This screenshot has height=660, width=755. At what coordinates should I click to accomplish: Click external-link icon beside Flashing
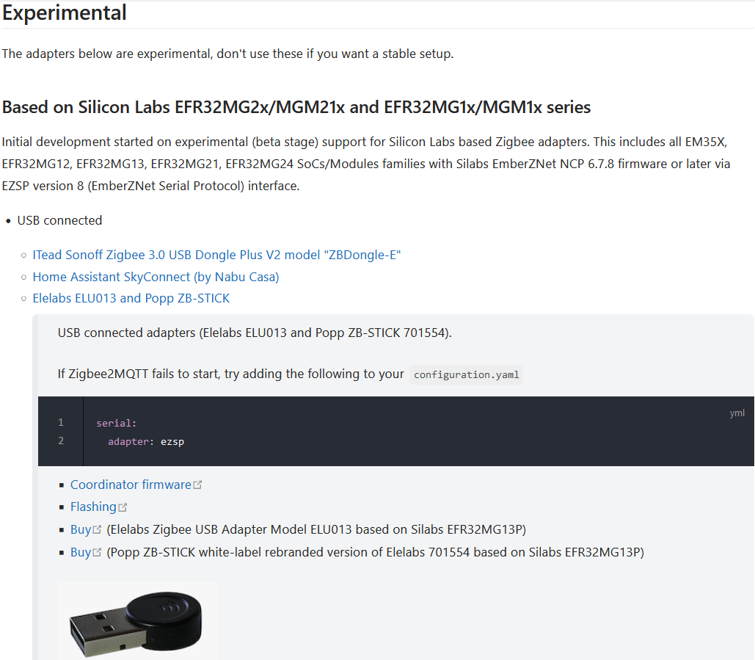(x=123, y=507)
